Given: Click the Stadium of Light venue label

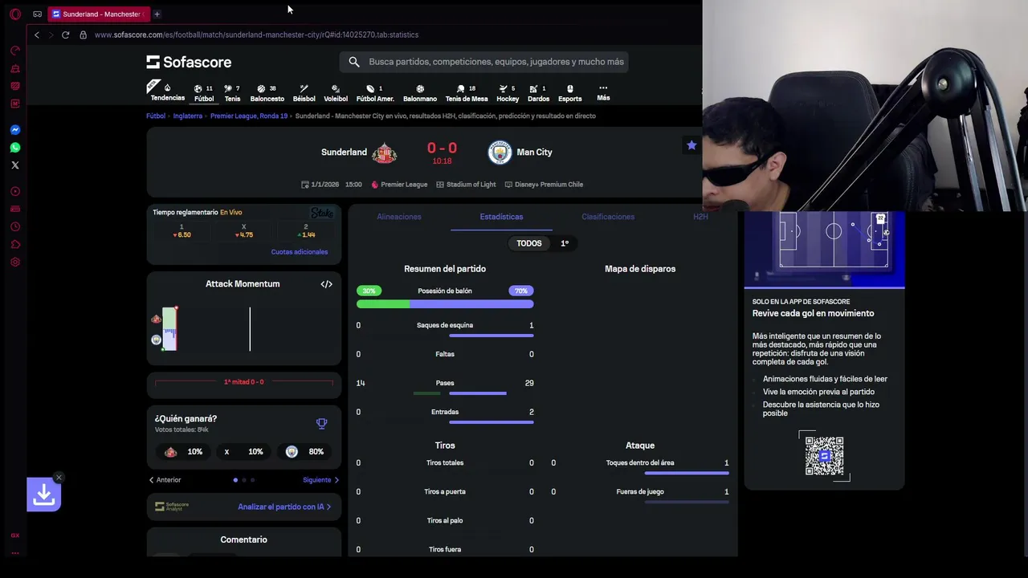Looking at the screenshot, I should coord(466,185).
